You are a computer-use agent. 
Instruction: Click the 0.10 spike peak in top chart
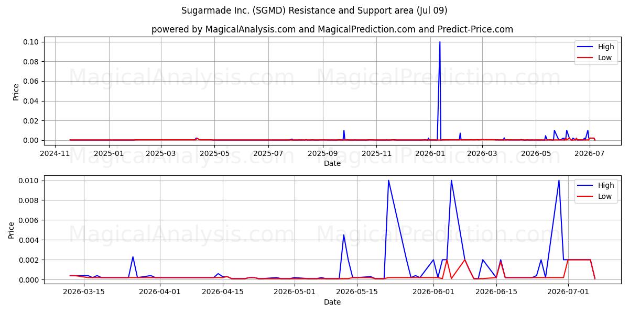[x=440, y=42]
